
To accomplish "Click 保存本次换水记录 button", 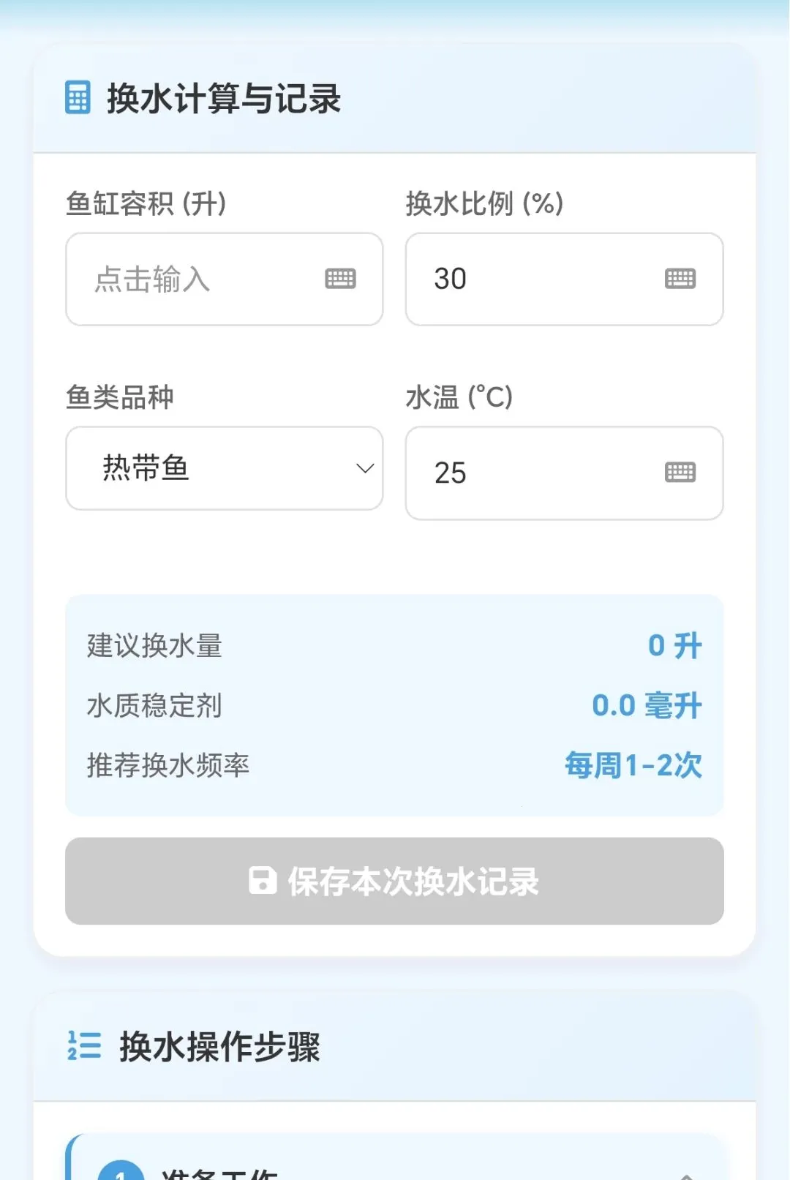I will (x=394, y=881).
